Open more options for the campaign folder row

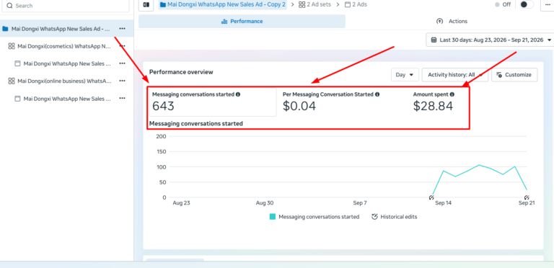point(122,29)
